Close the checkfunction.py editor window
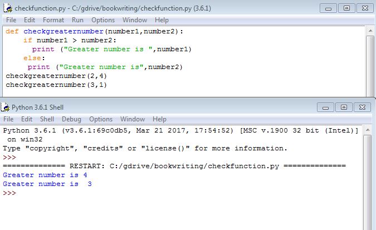376x230 pixels. click(365, 8)
